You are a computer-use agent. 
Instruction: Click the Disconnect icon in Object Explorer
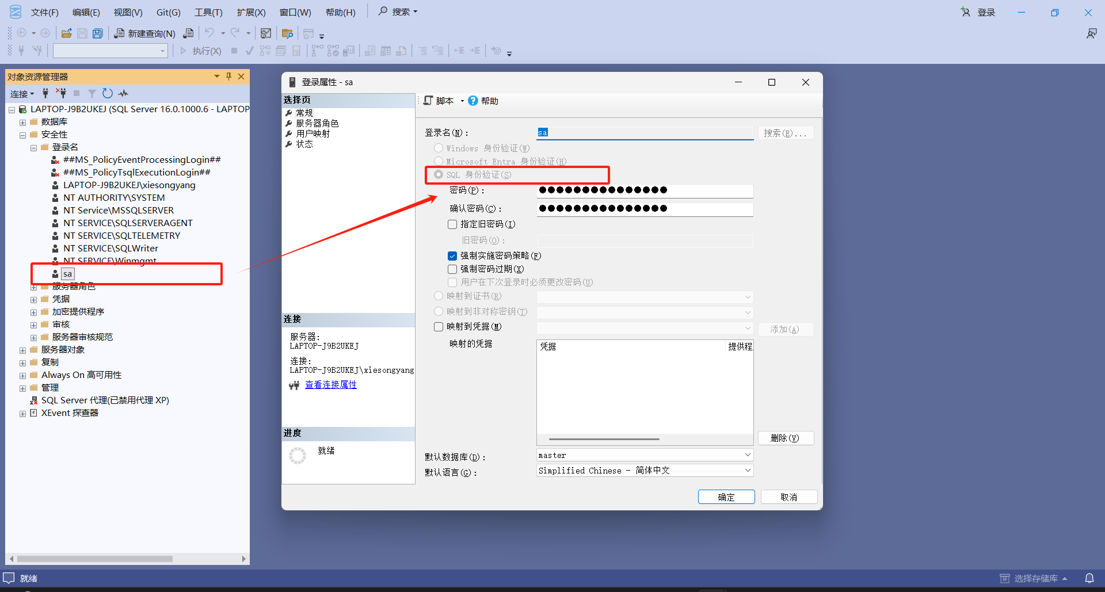61,93
